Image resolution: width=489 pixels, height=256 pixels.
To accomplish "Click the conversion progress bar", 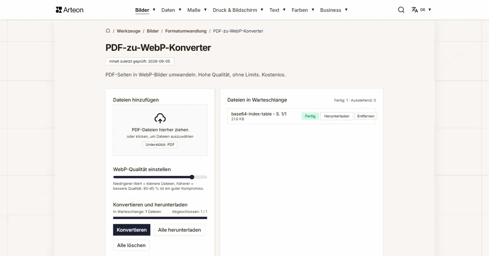I will point(160,218).
